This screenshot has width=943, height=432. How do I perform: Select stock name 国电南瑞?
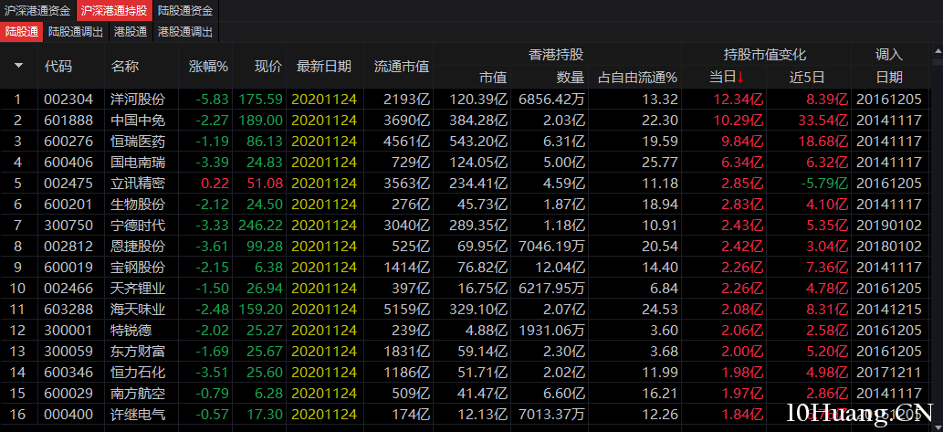coord(138,163)
